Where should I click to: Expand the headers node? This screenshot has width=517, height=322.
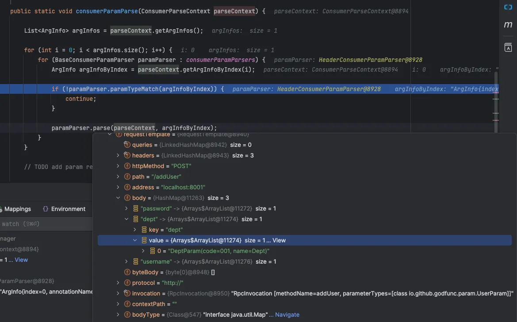click(x=118, y=155)
